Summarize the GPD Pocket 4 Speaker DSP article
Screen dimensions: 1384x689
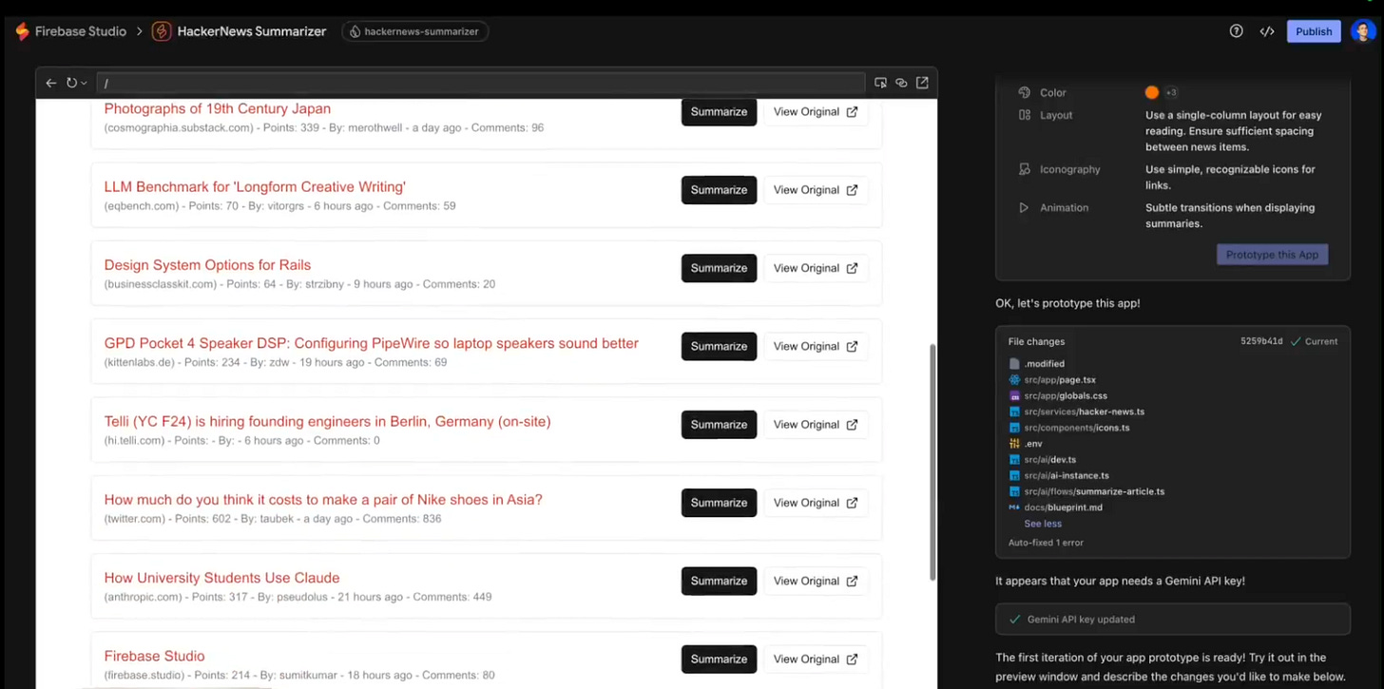719,346
